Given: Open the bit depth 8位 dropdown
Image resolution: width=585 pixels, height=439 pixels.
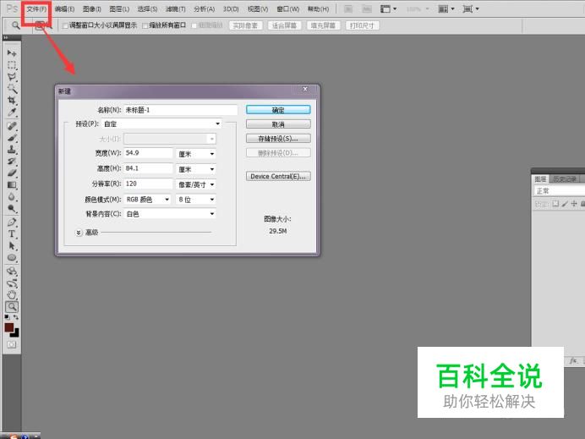Looking at the screenshot, I should click(196, 200).
